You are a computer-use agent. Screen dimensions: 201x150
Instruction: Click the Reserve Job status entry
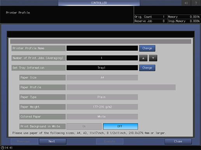click(x=150, y=21)
